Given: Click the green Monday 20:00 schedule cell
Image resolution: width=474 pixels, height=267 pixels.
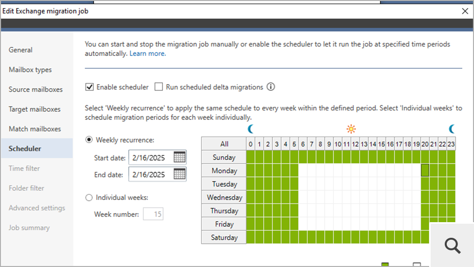Looking at the screenshot, I should click(x=425, y=171).
